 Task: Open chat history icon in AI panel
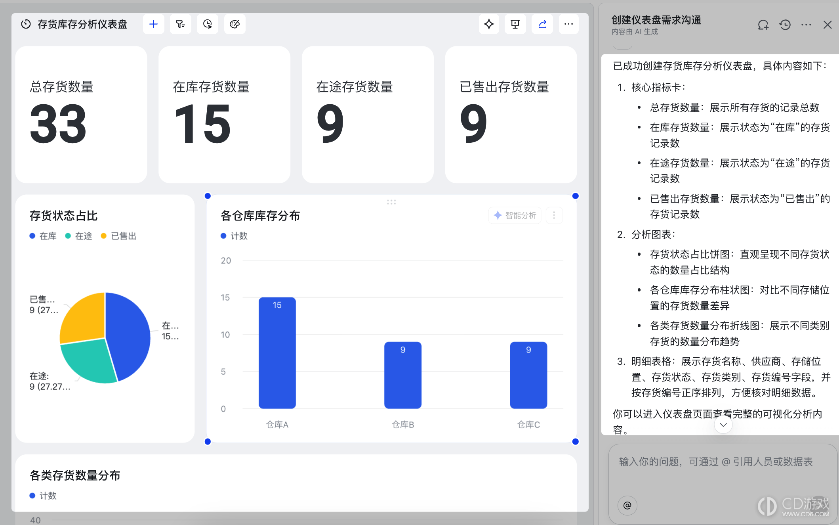click(x=785, y=25)
